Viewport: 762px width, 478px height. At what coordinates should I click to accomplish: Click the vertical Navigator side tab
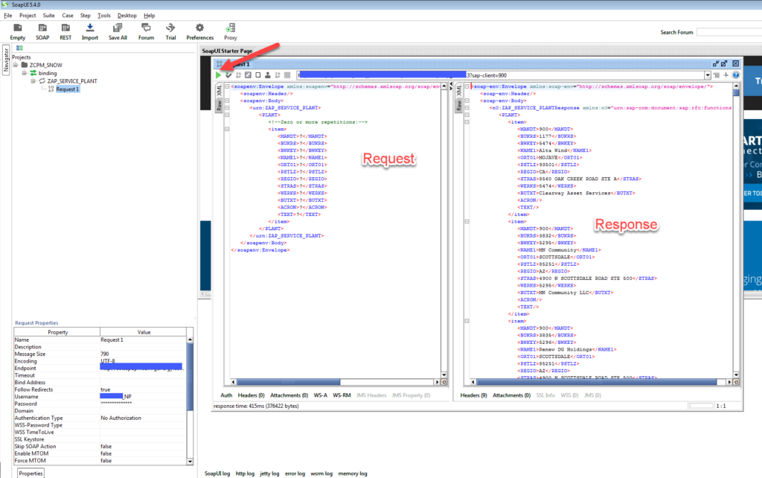tap(6, 60)
